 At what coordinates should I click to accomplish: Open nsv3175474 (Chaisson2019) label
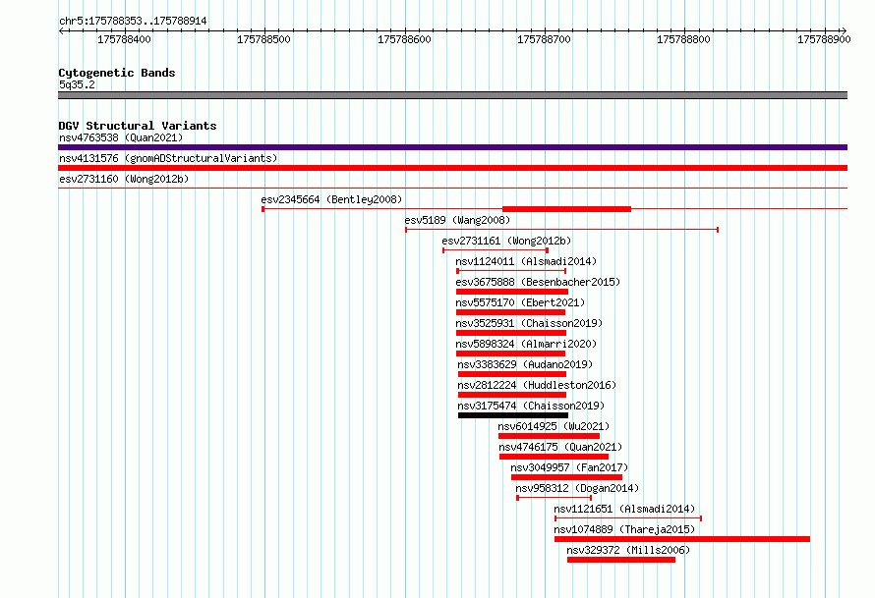pos(531,406)
